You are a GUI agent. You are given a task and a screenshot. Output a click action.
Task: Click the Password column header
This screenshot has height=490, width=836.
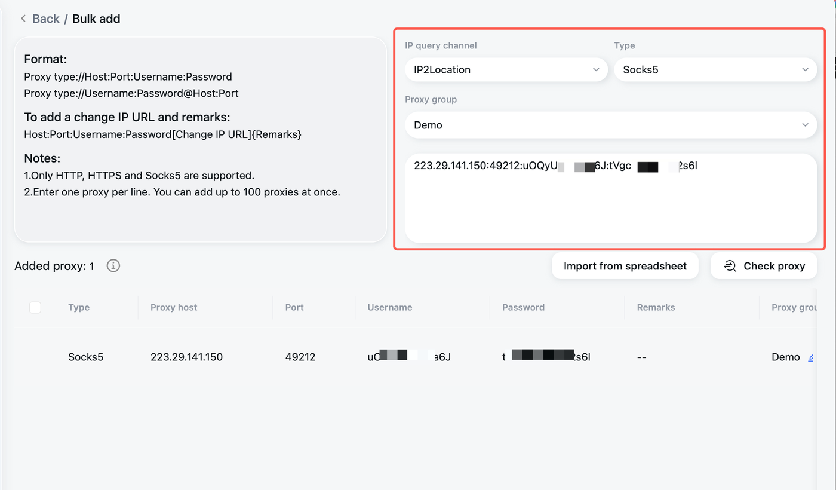pyautogui.click(x=523, y=307)
